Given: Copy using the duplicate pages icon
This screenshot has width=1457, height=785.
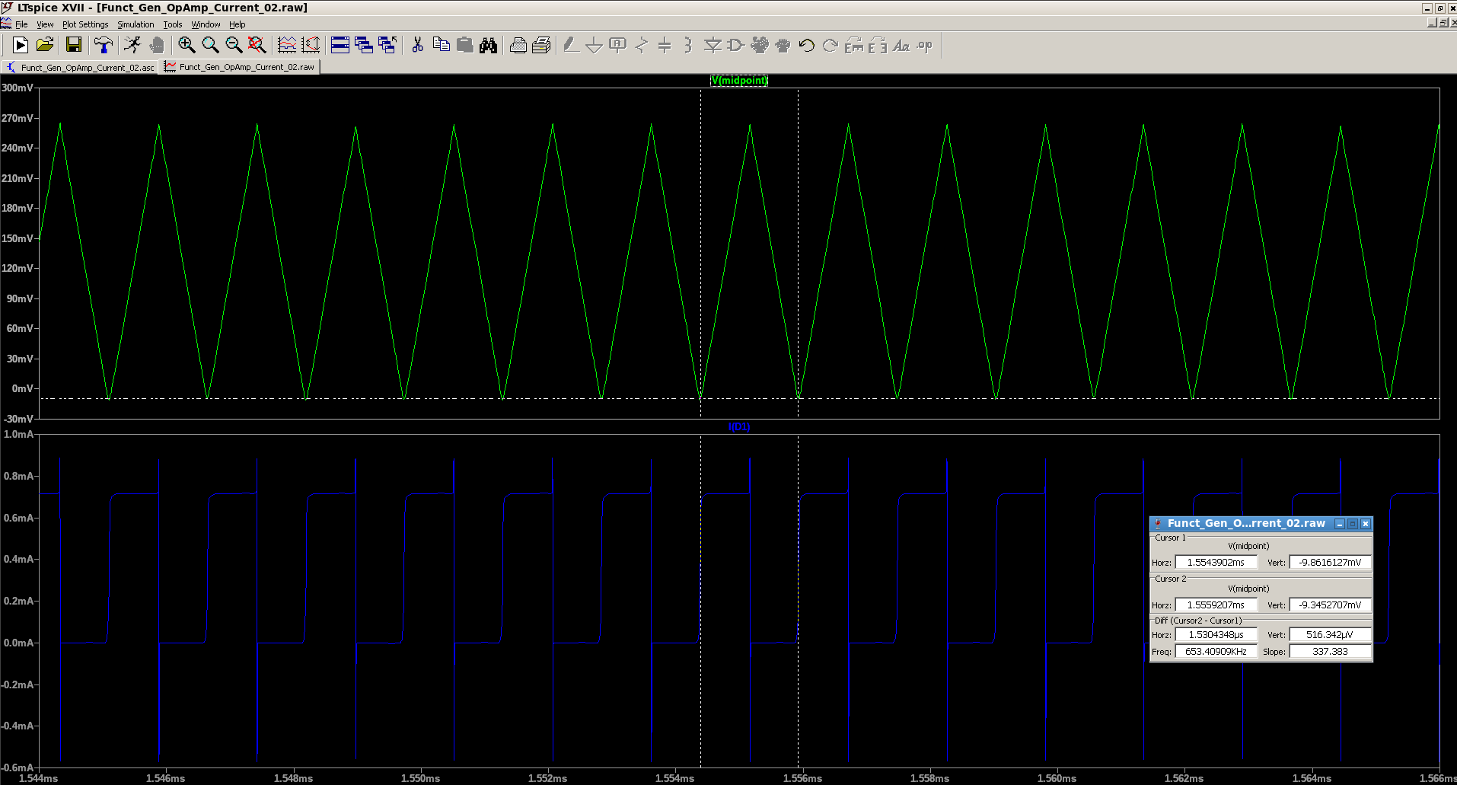Looking at the screenshot, I should click(441, 46).
